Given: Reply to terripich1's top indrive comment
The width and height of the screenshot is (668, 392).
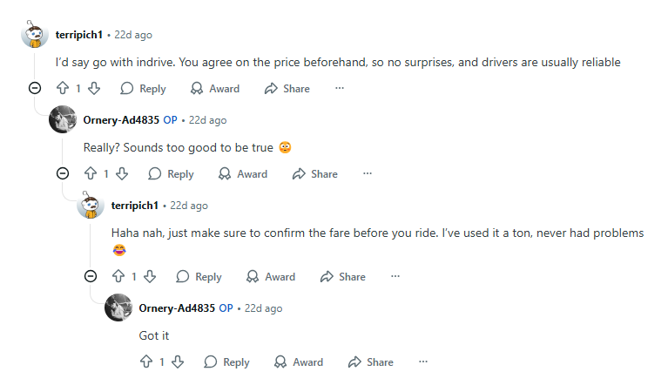Looking at the screenshot, I should coord(143,88).
